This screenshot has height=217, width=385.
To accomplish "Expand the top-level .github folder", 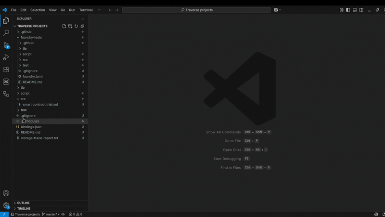I will pyautogui.click(x=50, y=32).
